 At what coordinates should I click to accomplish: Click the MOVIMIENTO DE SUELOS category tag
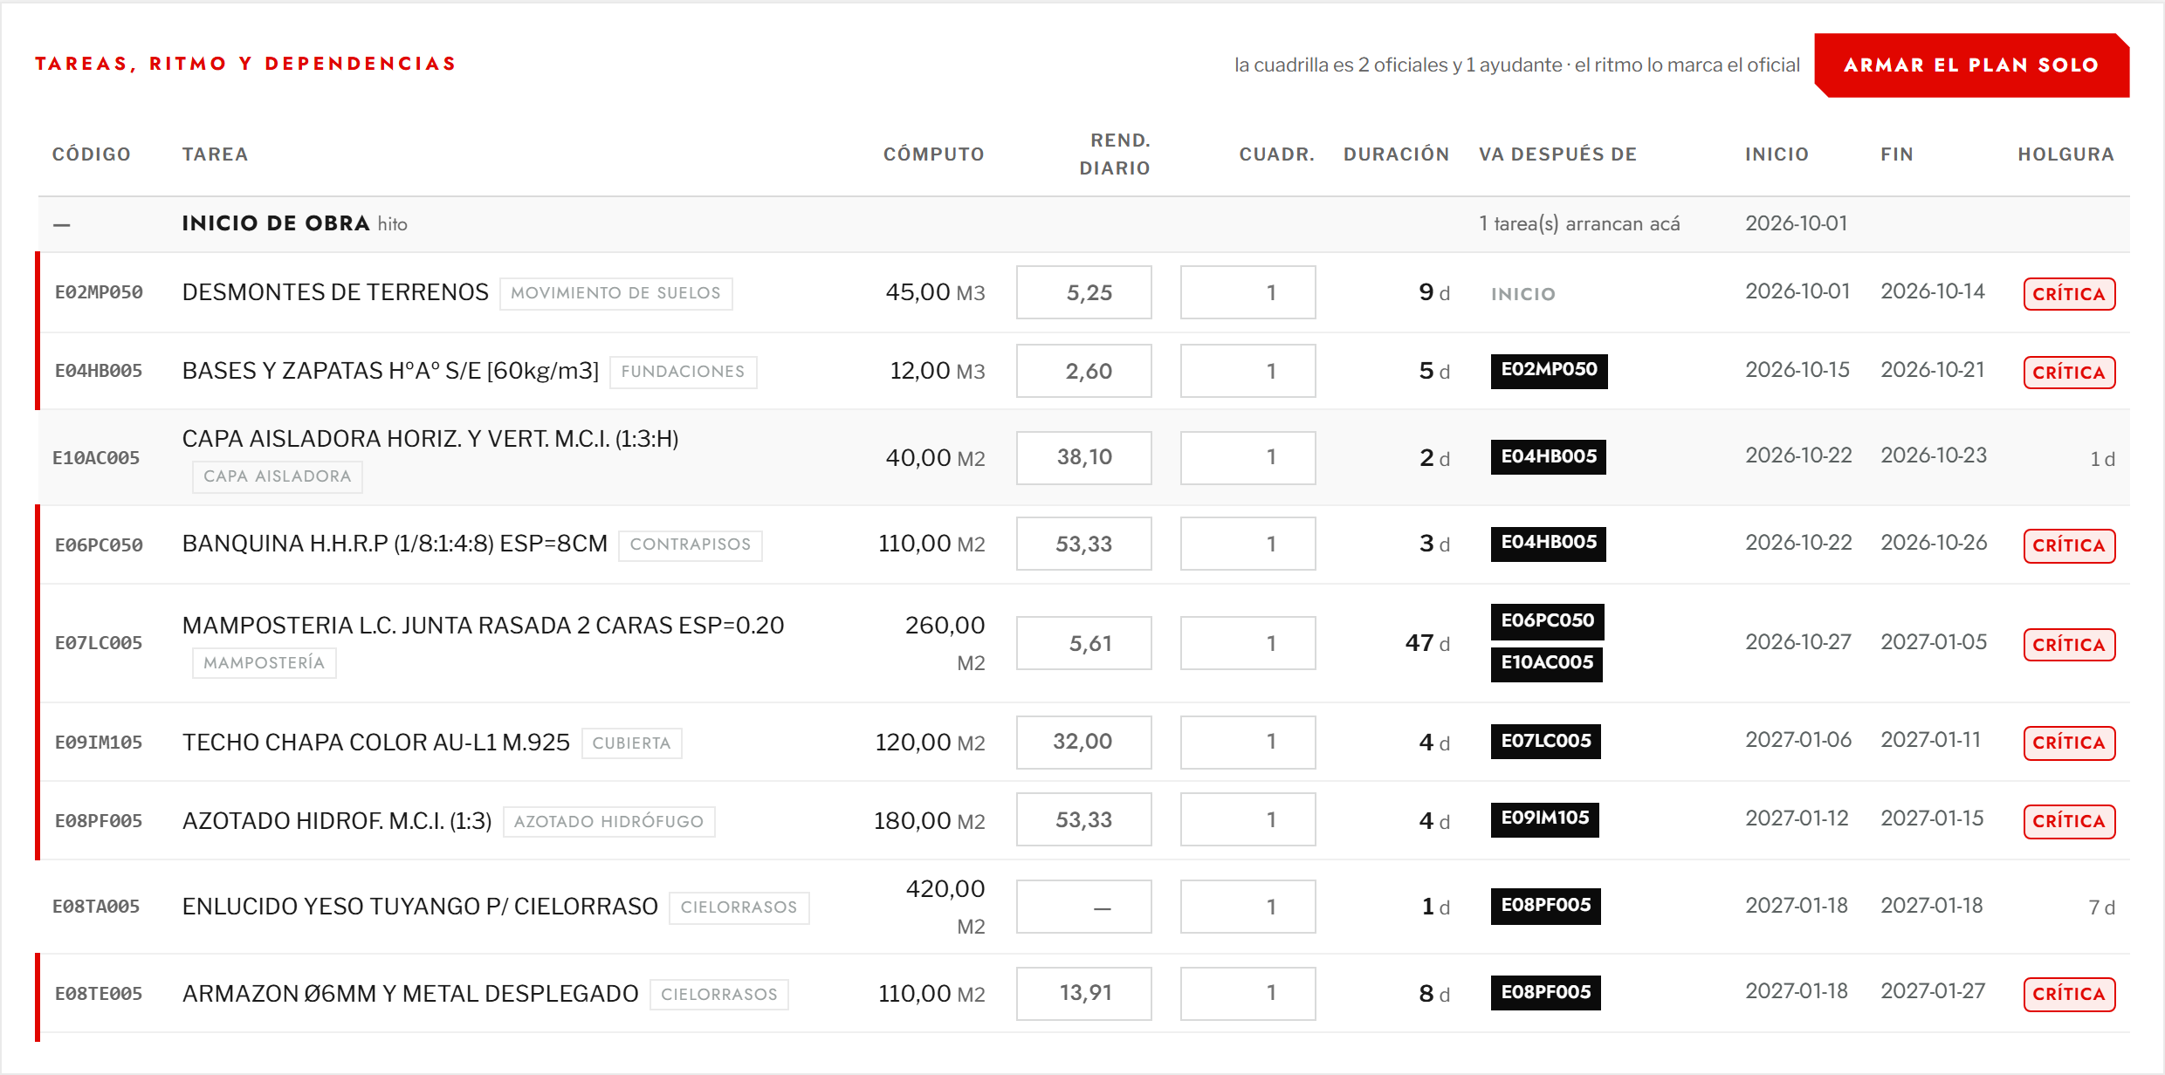click(615, 293)
